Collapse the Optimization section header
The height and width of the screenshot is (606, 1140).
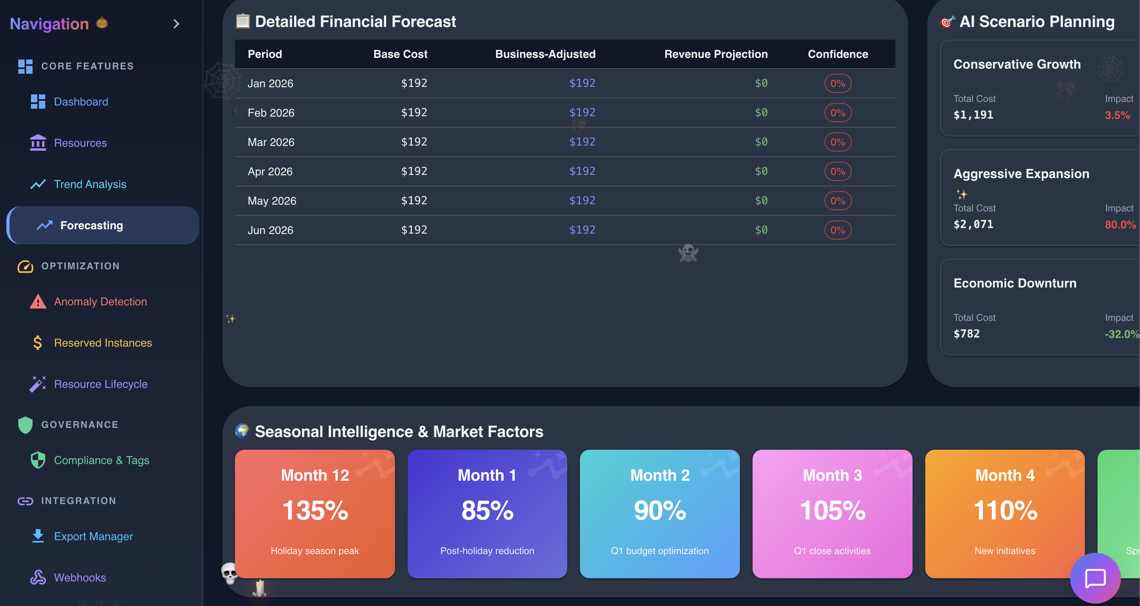tap(80, 266)
